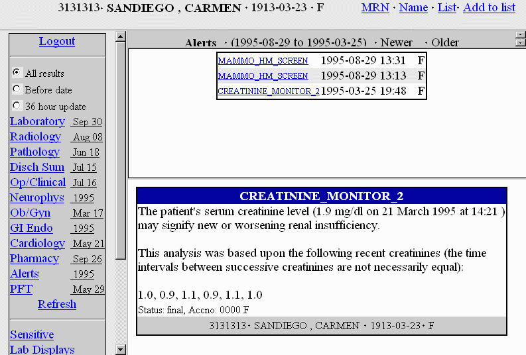Click the Logout link

(x=57, y=41)
